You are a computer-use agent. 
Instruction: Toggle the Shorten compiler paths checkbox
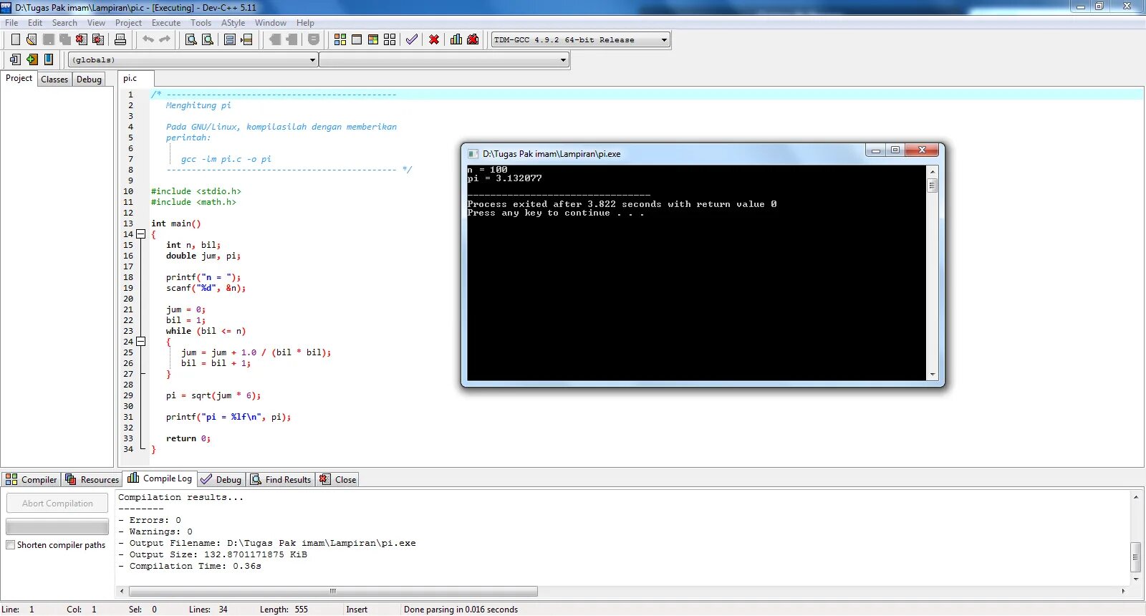[11, 545]
